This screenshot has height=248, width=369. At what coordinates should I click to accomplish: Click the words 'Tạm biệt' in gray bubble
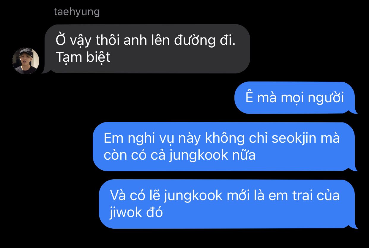(83, 57)
